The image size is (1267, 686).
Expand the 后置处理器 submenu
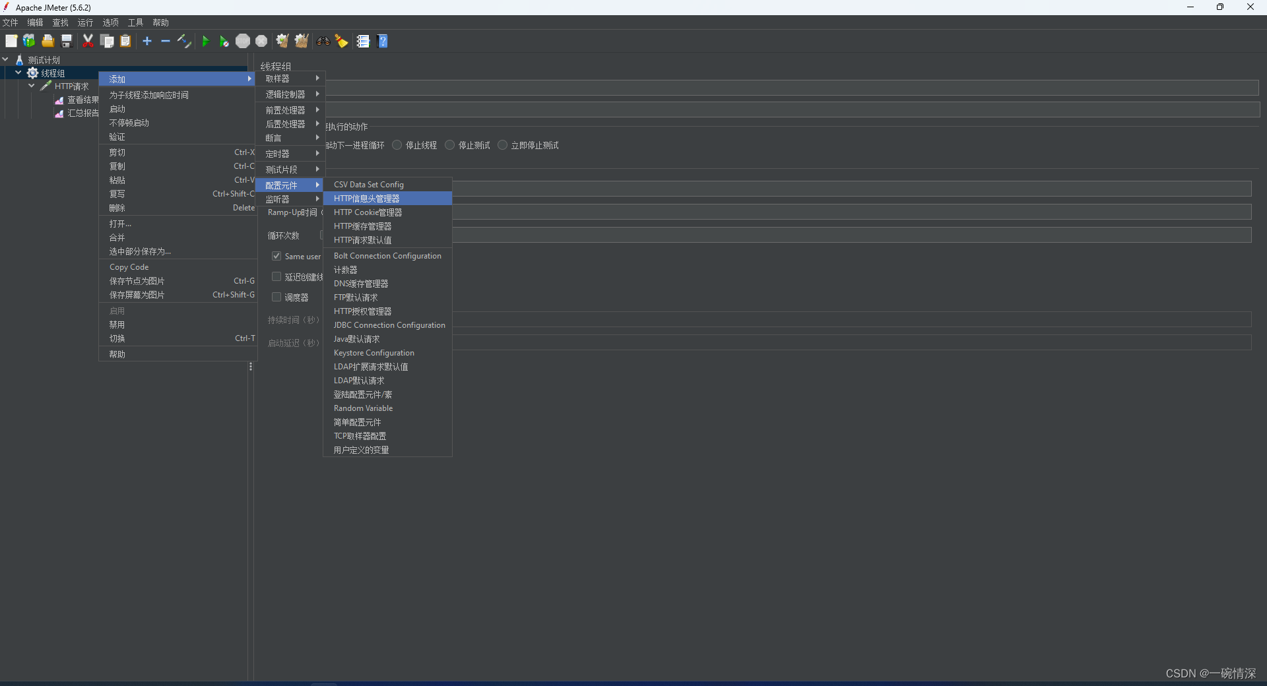coord(290,124)
